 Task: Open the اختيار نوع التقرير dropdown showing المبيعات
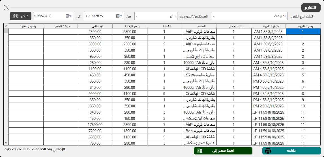click(213, 16)
